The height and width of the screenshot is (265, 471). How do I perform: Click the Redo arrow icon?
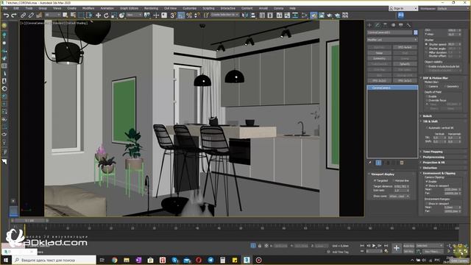(13, 15)
